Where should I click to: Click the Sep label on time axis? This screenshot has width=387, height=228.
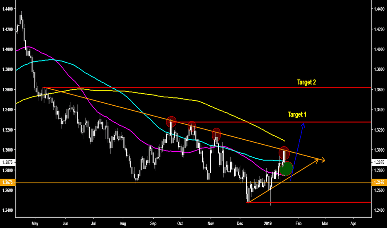pyautogui.click(x=153, y=224)
